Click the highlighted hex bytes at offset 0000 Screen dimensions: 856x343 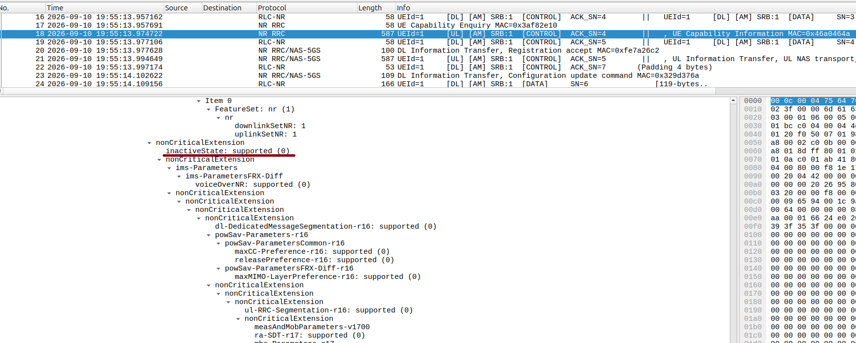click(813, 101)
